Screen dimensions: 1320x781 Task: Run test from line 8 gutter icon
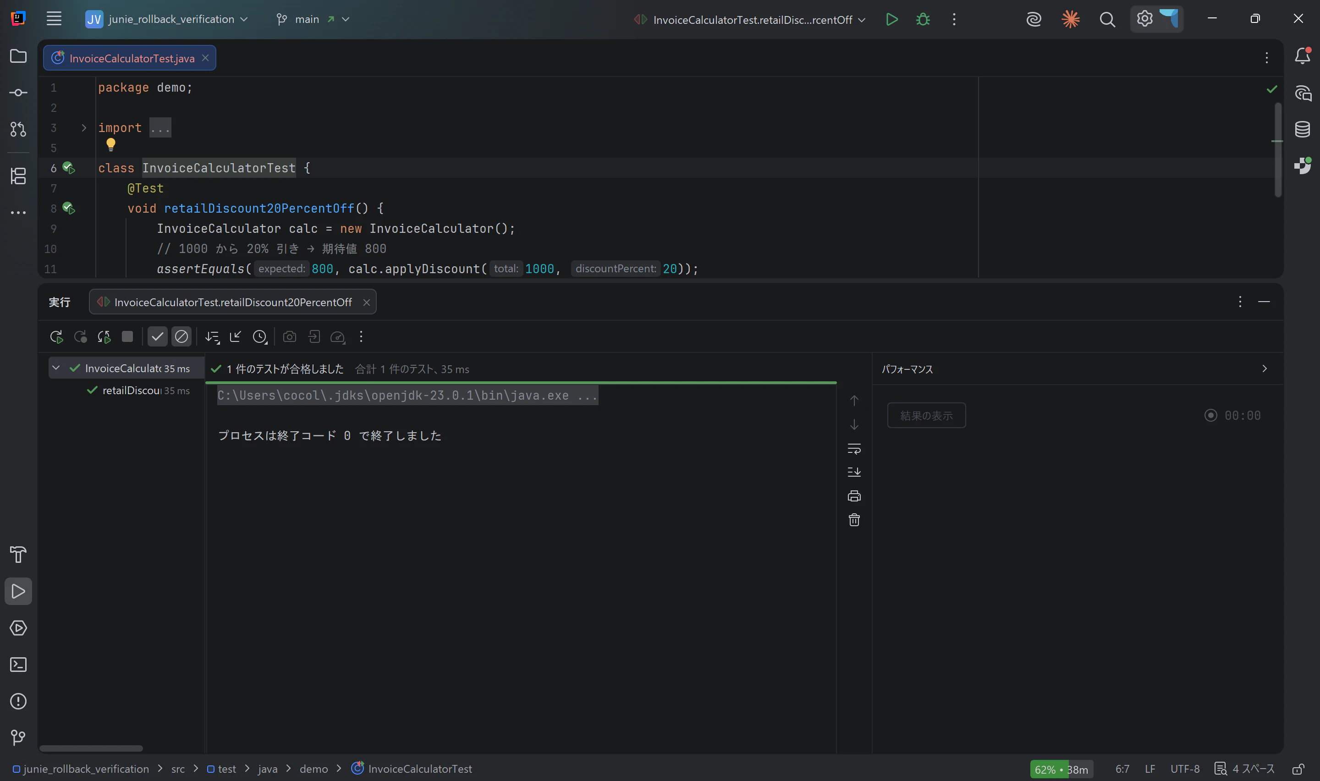pos(68,208)
